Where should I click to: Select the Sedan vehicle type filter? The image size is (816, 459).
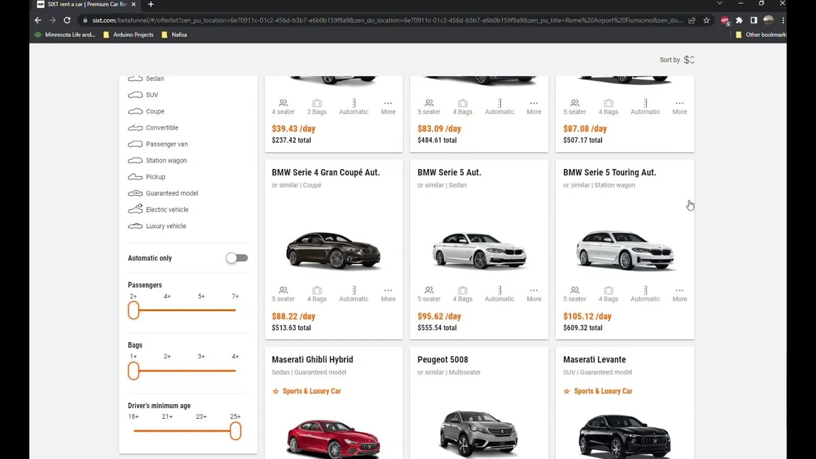[146, 78]
